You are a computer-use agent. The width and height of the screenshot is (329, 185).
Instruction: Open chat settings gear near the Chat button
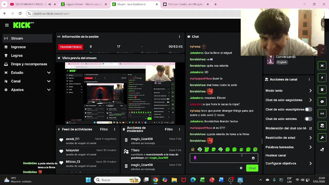(241, 168)
